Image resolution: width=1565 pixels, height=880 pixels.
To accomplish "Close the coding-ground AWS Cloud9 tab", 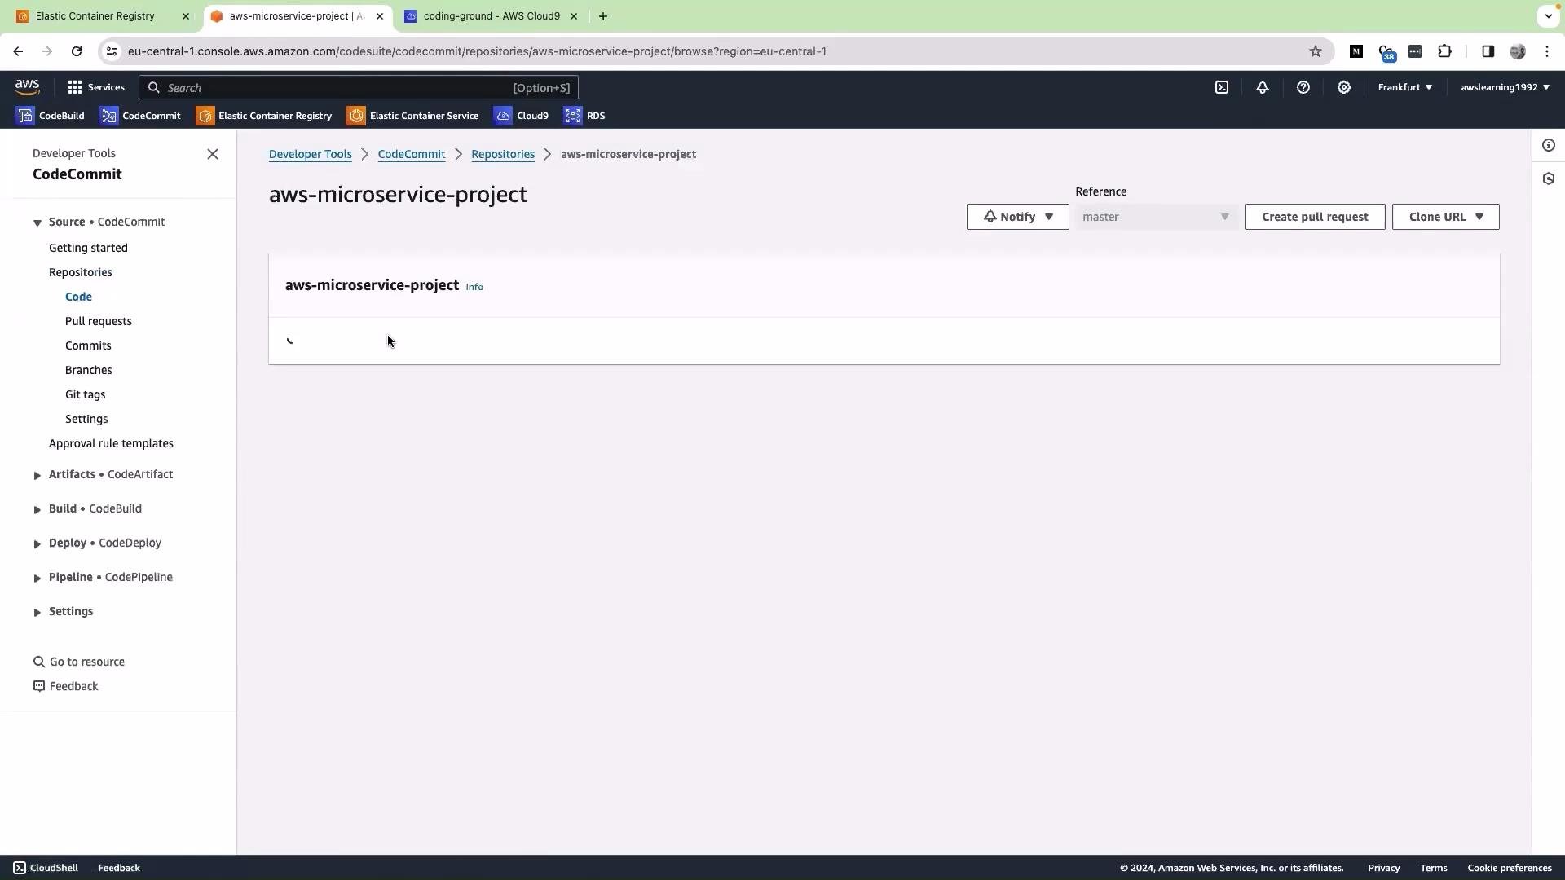I will 574,16.
